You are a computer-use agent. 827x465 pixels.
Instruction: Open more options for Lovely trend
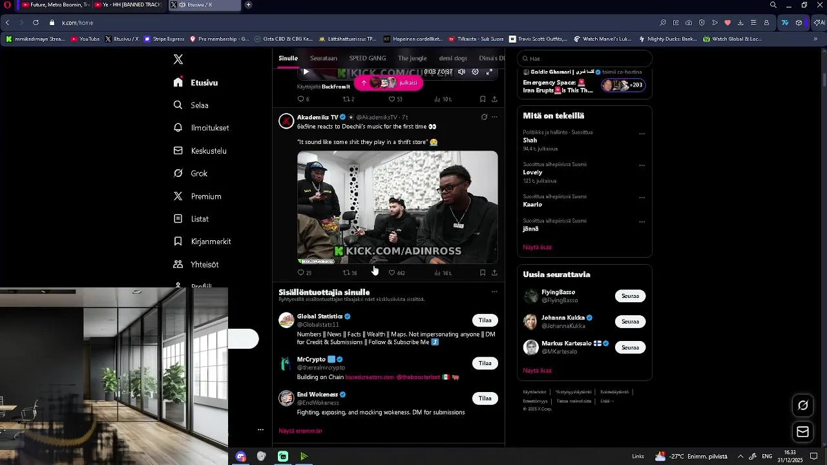coord(642,165)
